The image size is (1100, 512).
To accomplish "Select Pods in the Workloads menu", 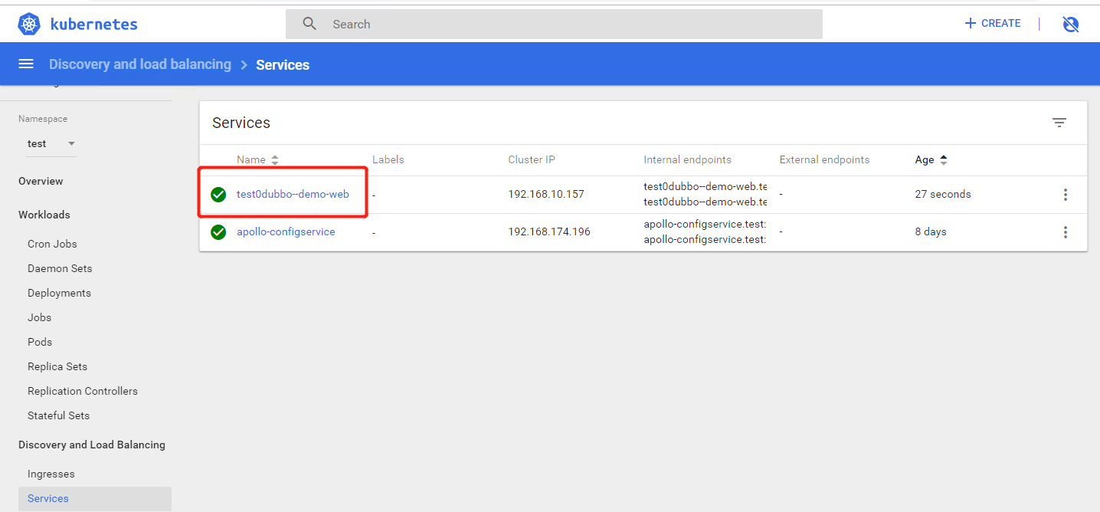I will tap(40, 342).
